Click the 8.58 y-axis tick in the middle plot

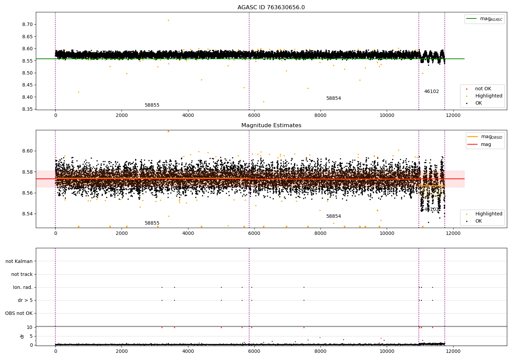[x=28, y=172]
